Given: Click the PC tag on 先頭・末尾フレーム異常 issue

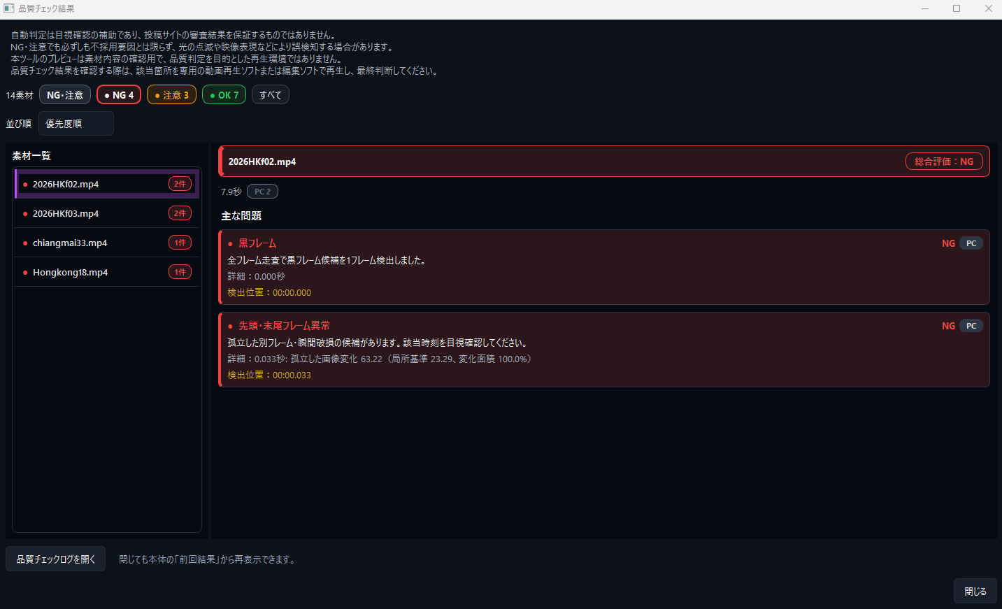Looking at the screenshot, I should 971,326.
